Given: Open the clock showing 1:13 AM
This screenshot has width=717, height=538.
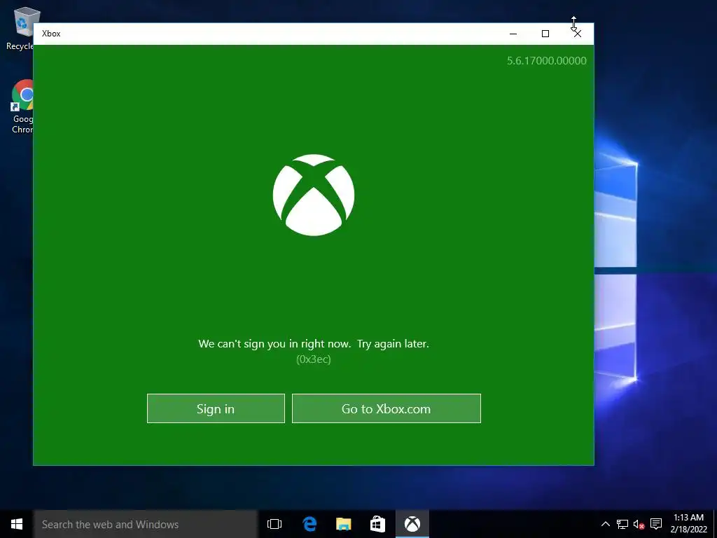Looking at the screenshot, I should point(689,524).
